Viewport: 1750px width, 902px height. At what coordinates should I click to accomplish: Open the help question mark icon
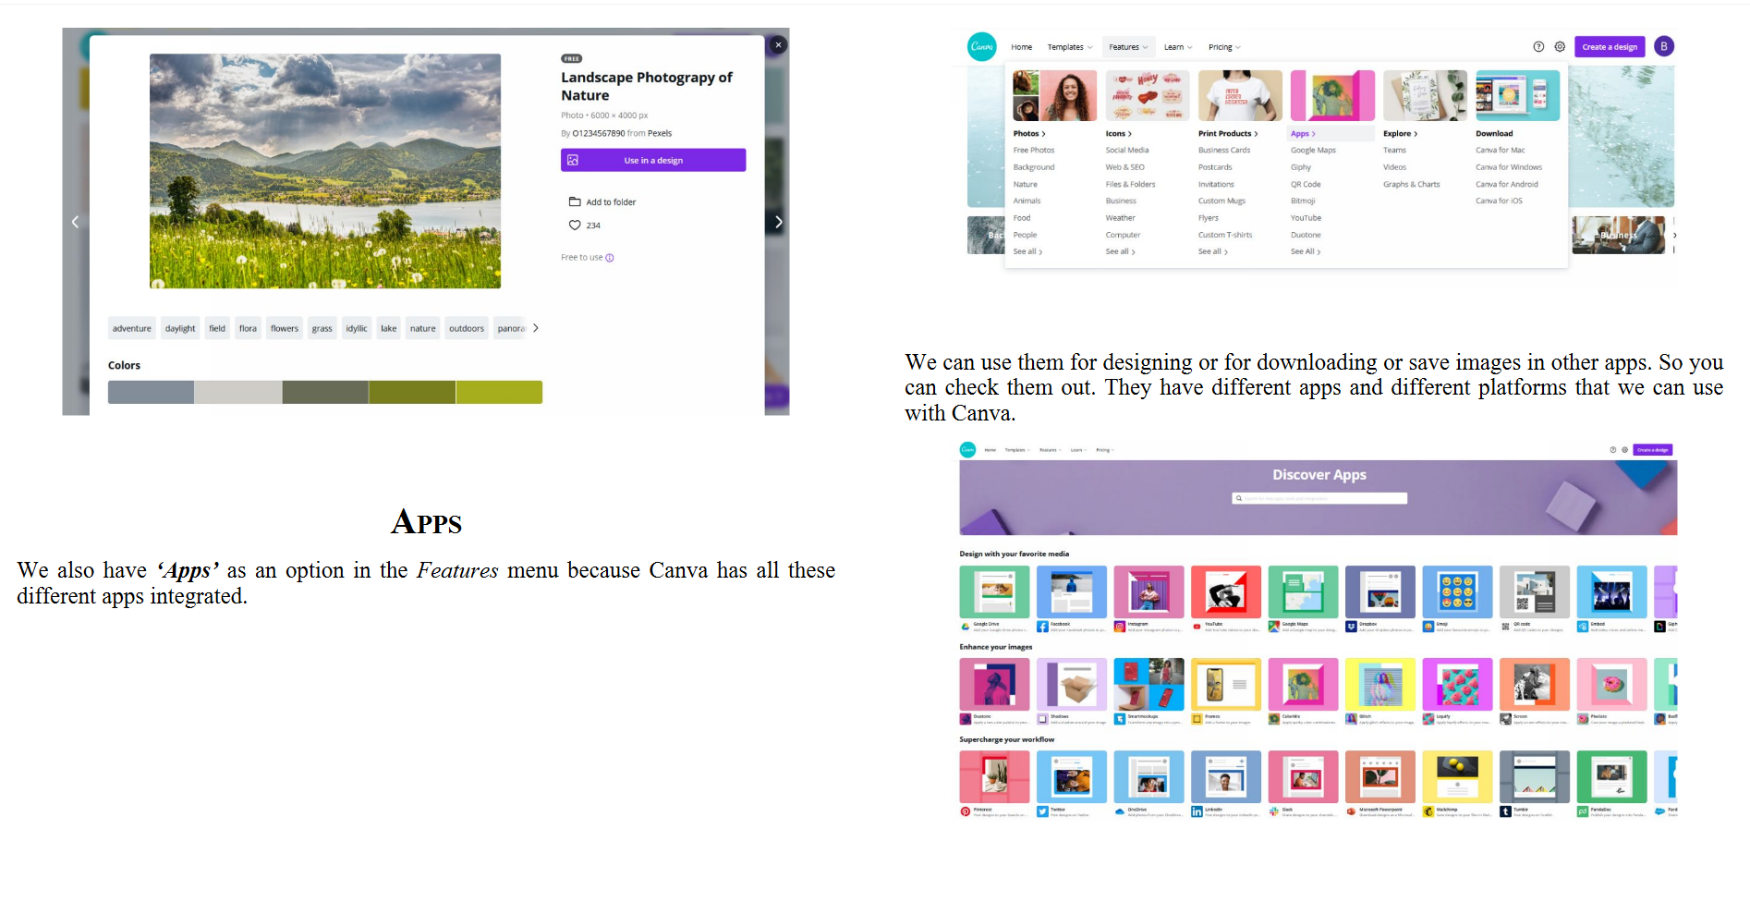[1538, 47]
